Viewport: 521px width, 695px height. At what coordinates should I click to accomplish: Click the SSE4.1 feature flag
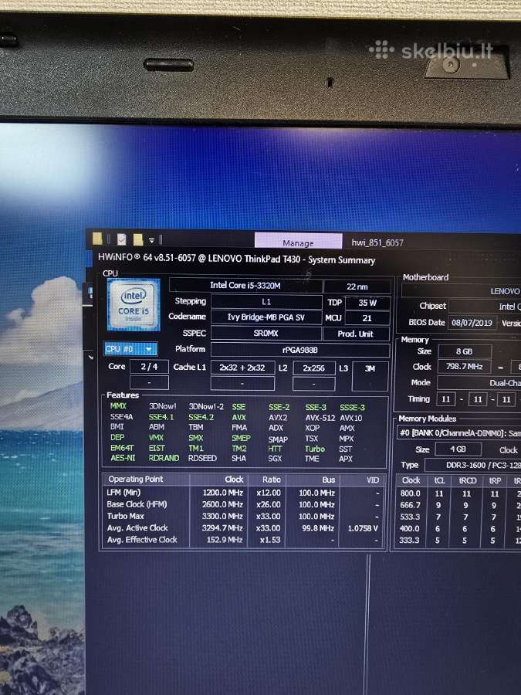(x=161, y=417)
